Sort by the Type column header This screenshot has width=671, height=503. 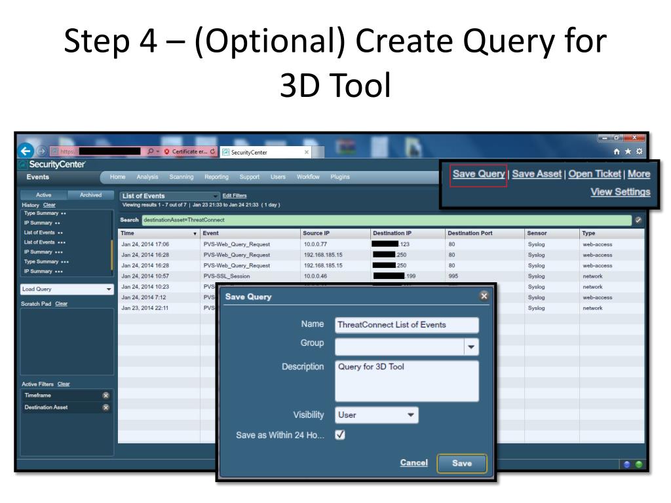click(612, 234)
